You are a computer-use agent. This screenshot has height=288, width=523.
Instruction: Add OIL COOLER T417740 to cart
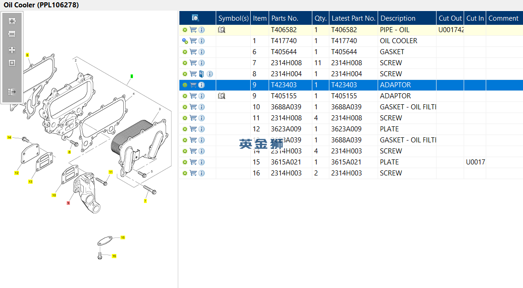[x=193, y=41]
